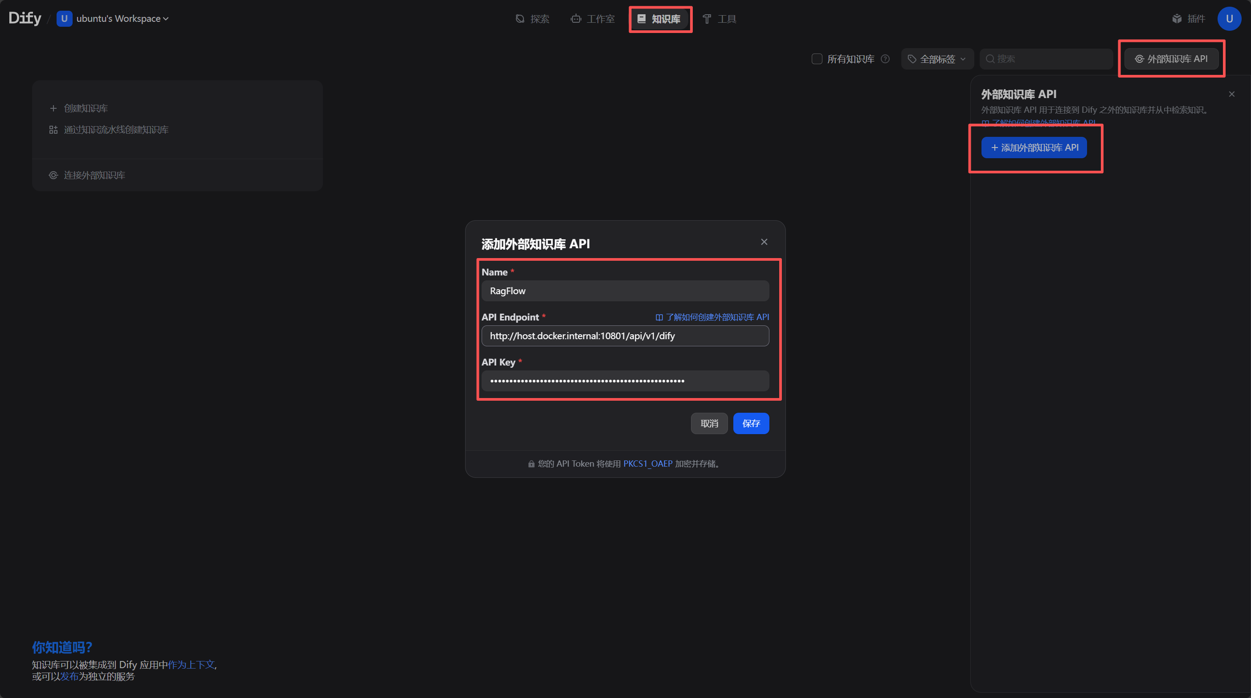
Task: Close the 外部知识库 API side panel
Action: coord(1231,94)
